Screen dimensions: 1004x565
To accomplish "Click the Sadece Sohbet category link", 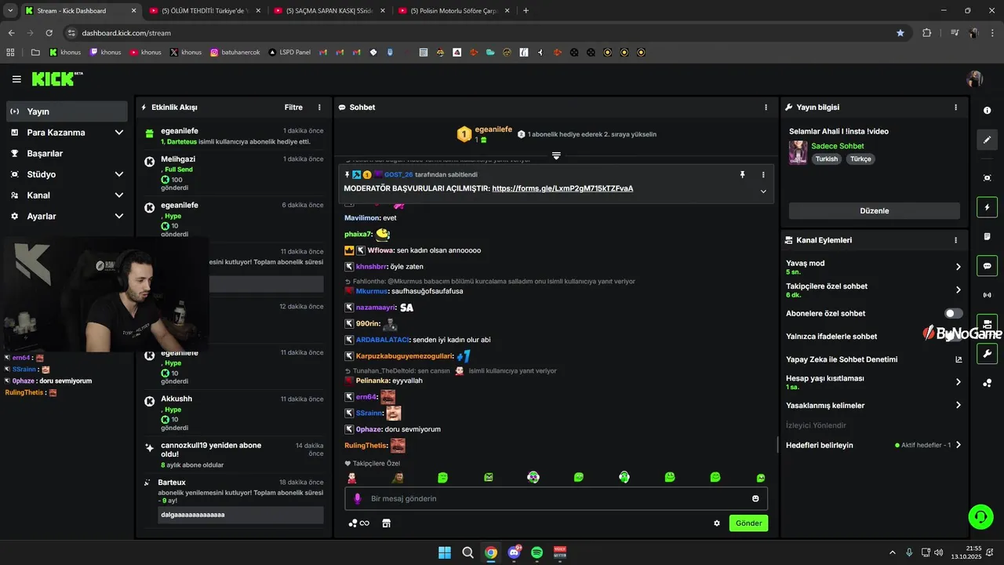I will pyautogui.click(x=837, y=146).
